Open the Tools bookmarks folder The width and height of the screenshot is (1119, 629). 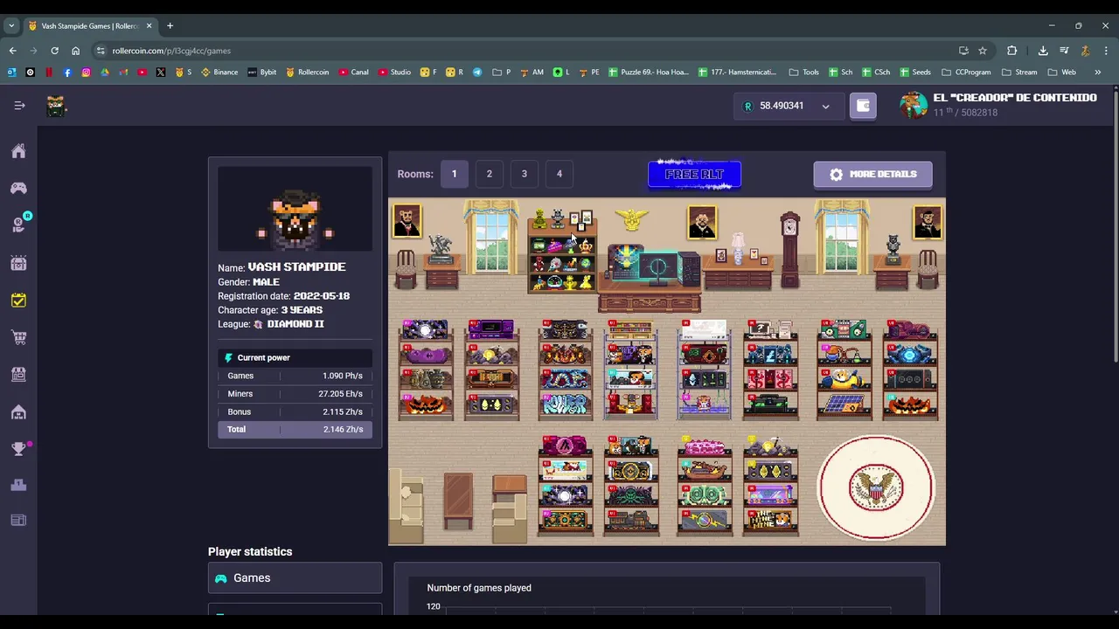pos(803,73)
